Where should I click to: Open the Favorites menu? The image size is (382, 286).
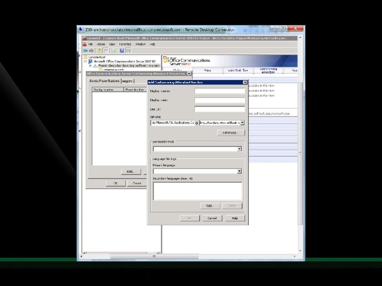[x=125, y=44]
